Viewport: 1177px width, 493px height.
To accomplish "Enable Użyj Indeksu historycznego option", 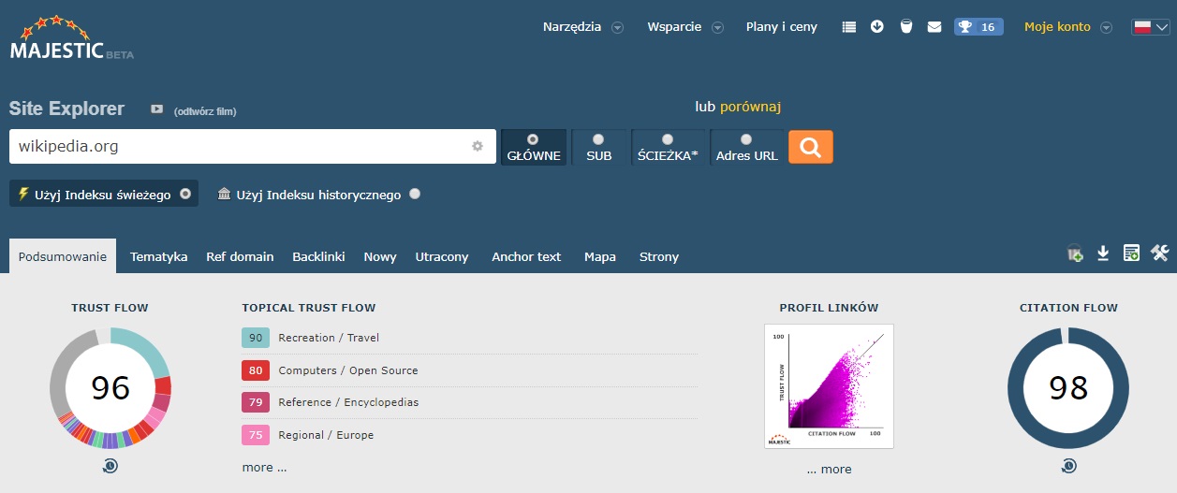I will [x=415, y=195].
